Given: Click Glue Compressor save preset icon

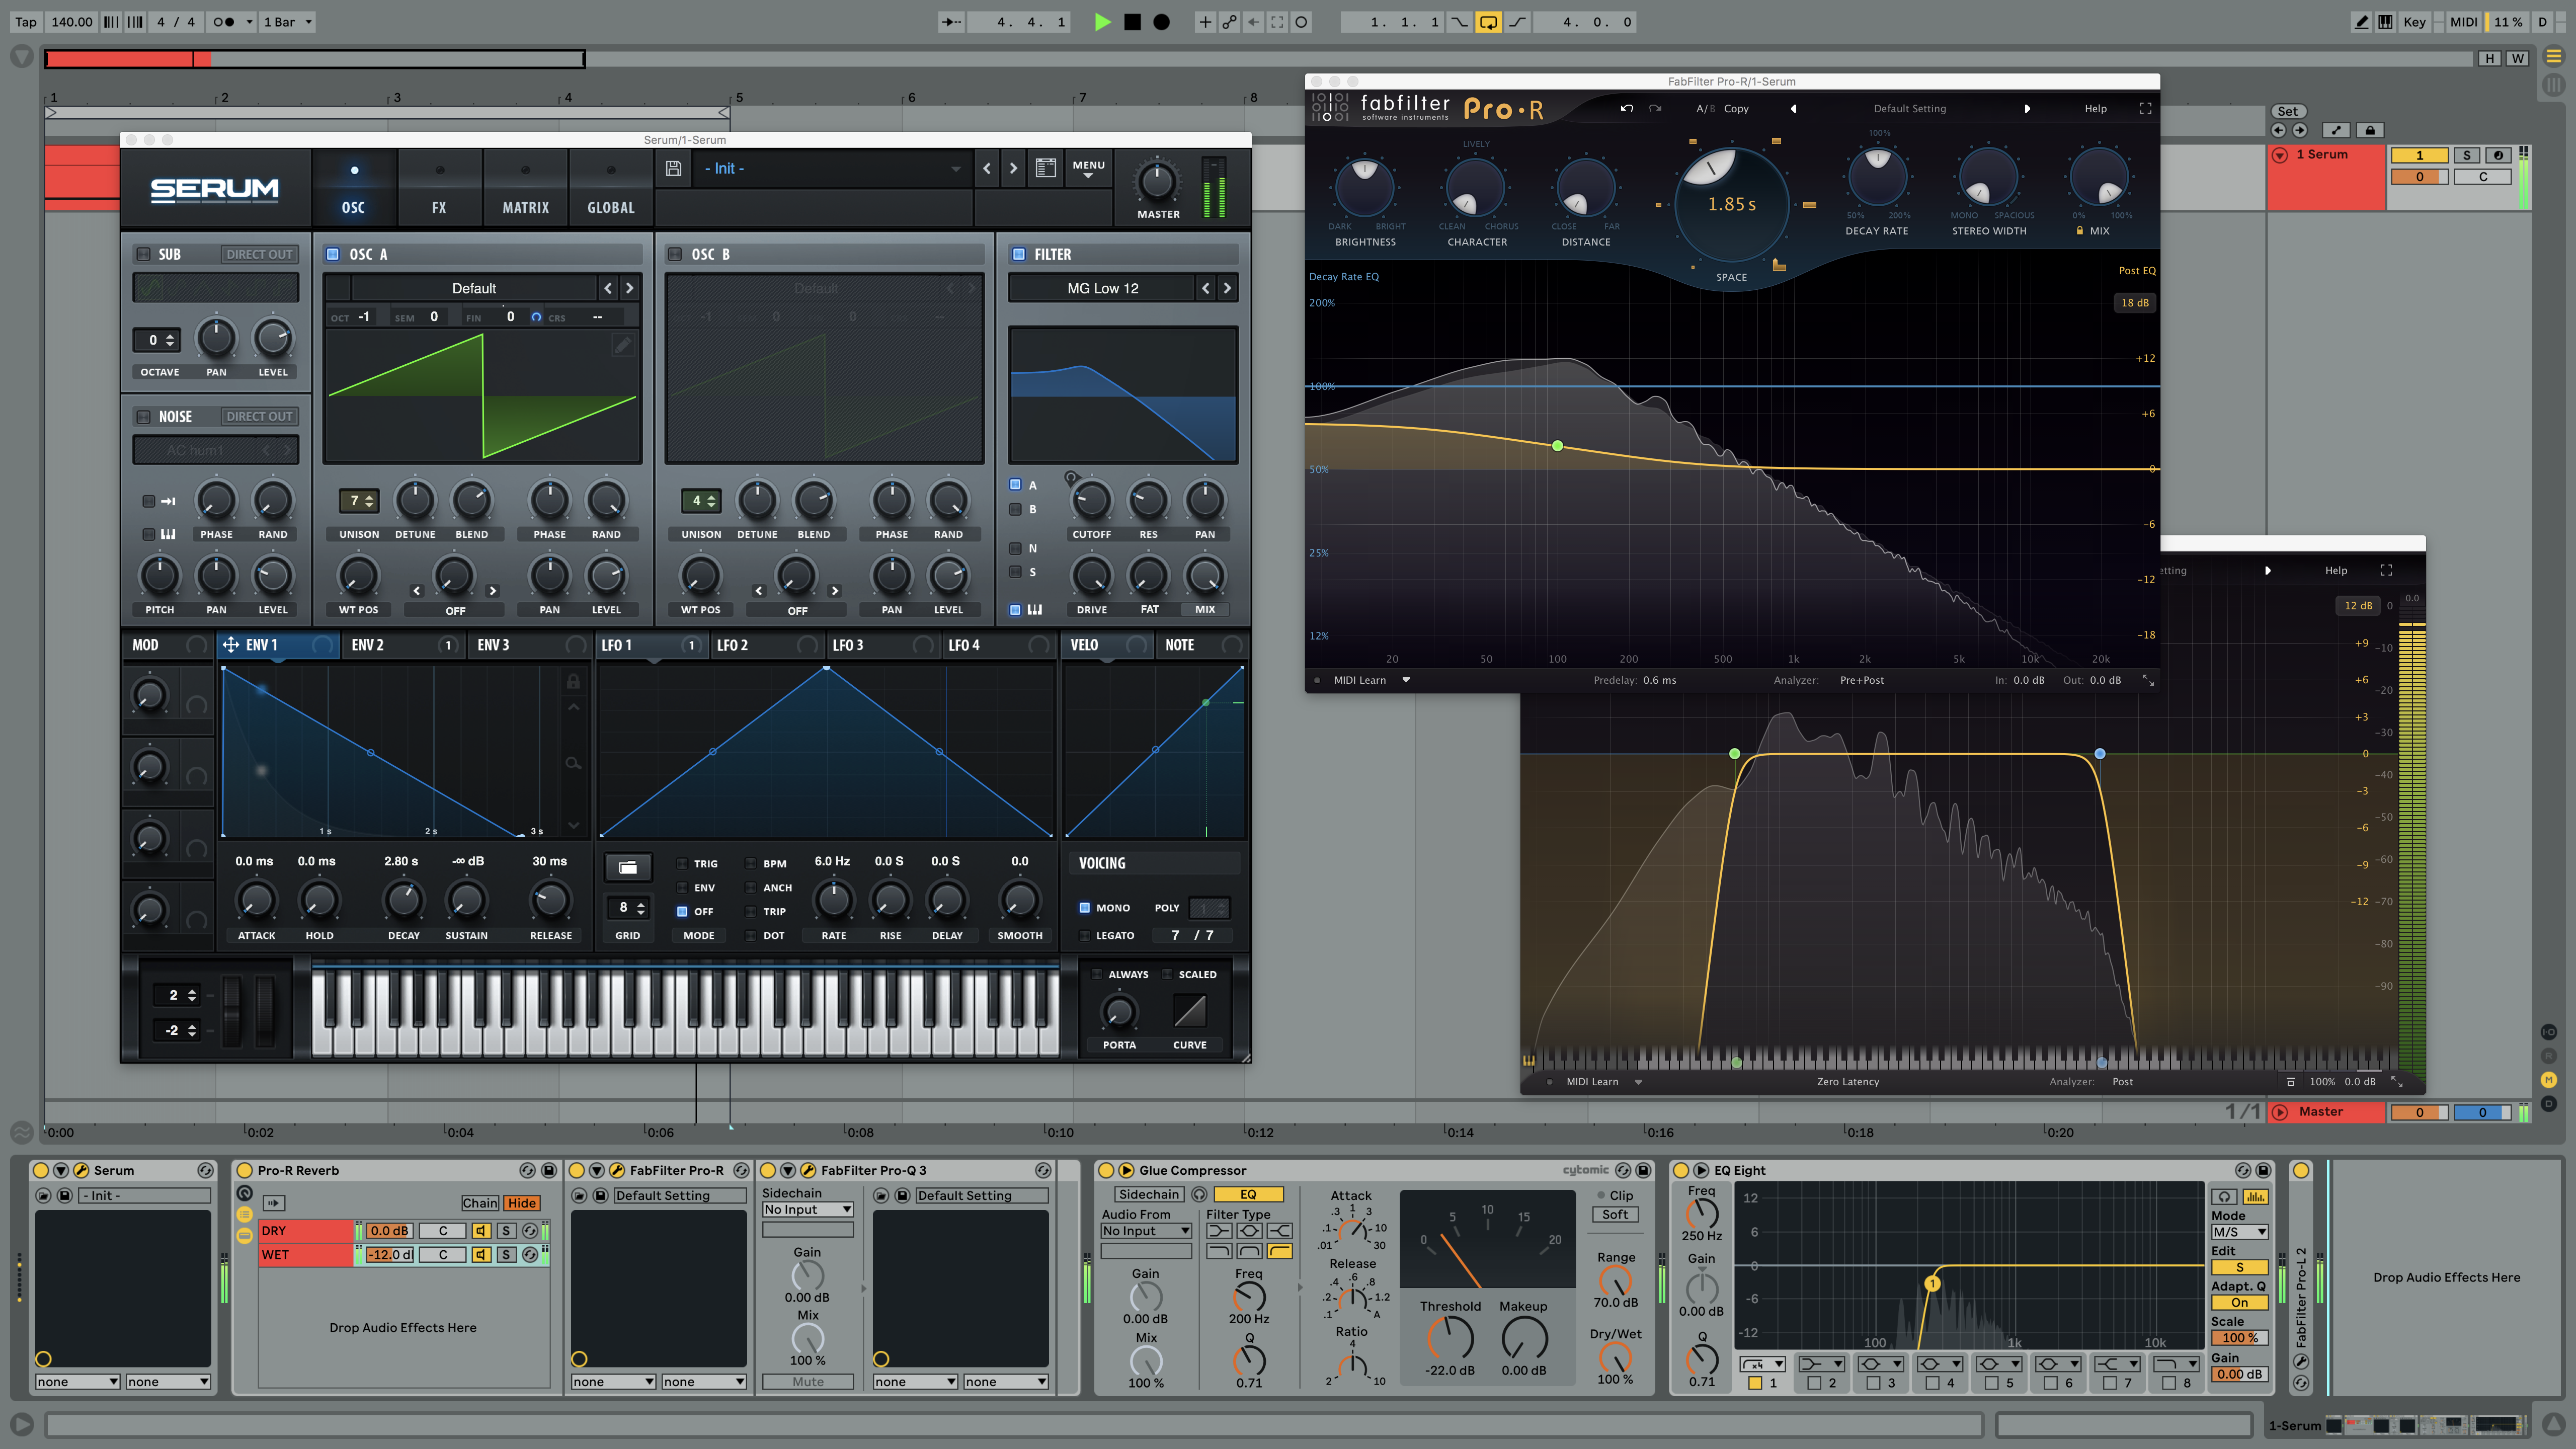Looking at the screenshot, I should 1643,1170.
